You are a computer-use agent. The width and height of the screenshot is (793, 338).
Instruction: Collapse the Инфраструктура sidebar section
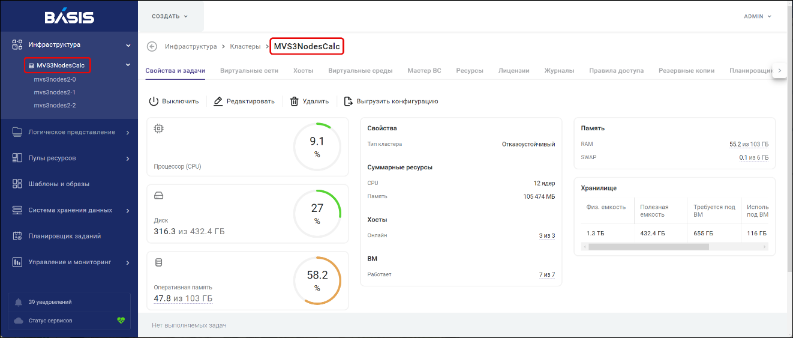click(x=128, y=45)
